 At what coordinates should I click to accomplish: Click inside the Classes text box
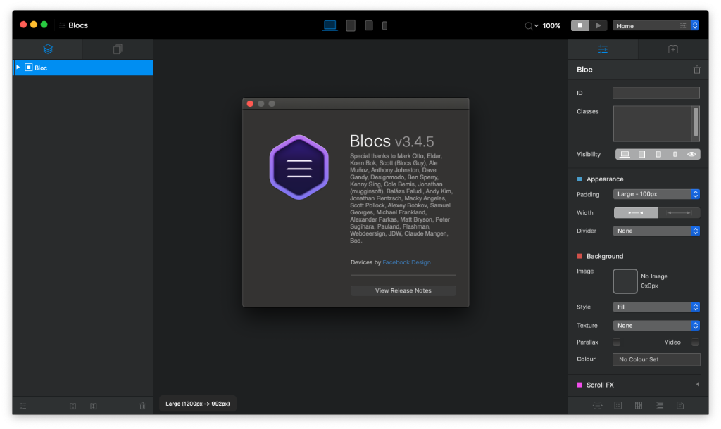point(653,124)
